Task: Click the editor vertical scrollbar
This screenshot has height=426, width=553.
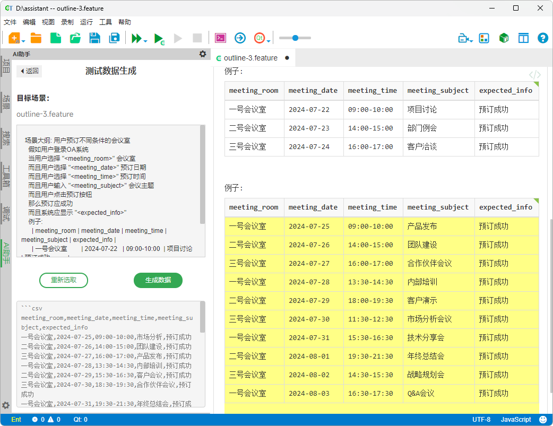Action: [x=551, y=306]
